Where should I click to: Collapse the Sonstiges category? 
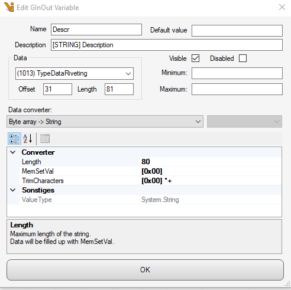(x=13, y=190)
